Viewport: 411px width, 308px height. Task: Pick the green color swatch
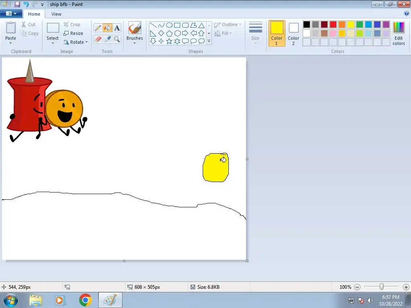[359, 24]
